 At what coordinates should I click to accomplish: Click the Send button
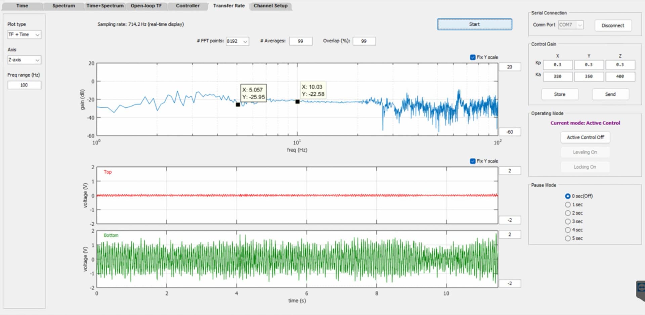pyautogui.click(x=610, y=94)
